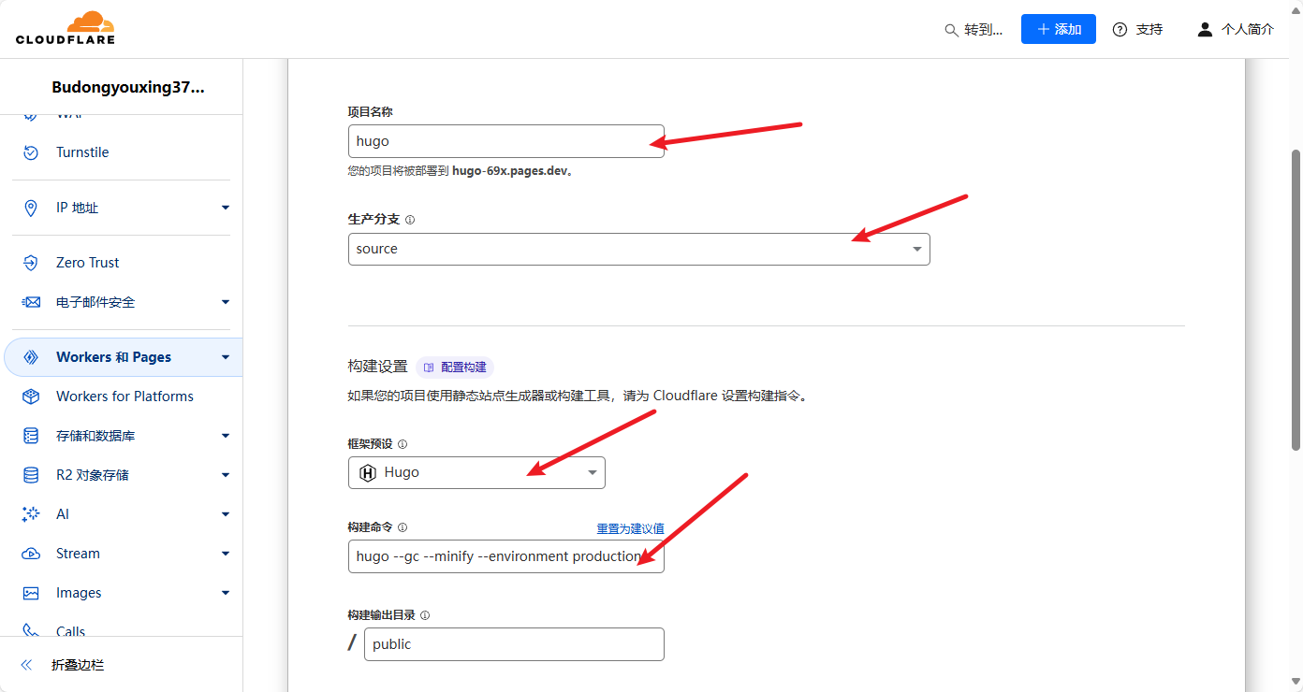The image size is (1303, 692).
Task: Expand the 存储和数据库 menu arrow
Action: tap(226, 436)
